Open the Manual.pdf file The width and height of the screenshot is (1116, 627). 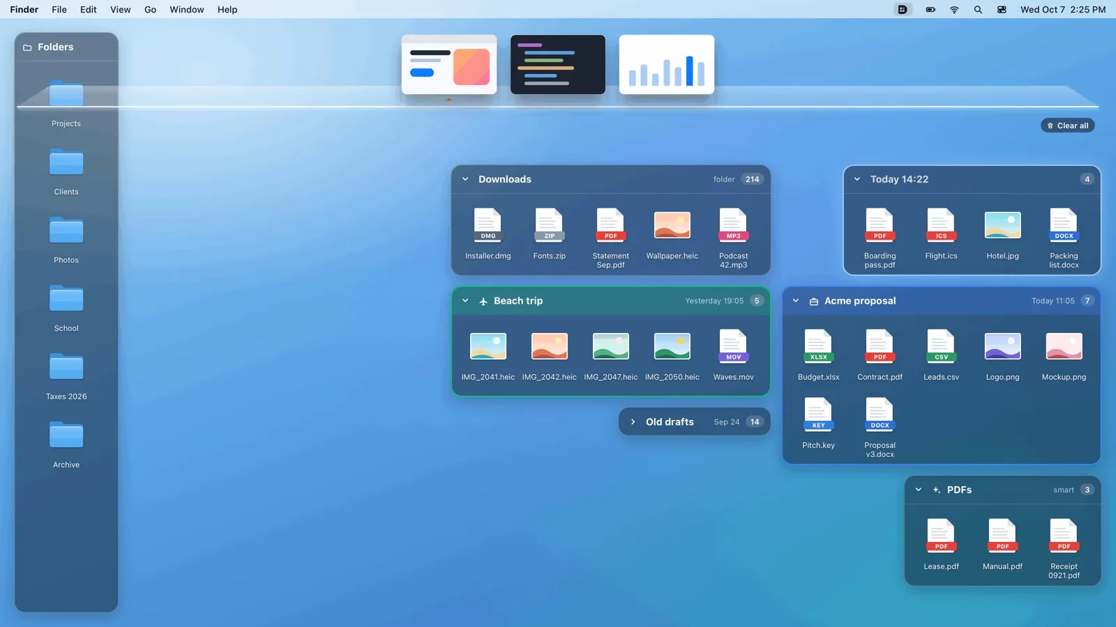1003,545
